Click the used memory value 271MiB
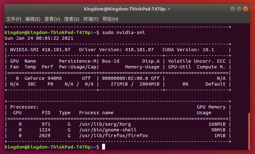Screen dimensions: 255x154 click(119, 84)
